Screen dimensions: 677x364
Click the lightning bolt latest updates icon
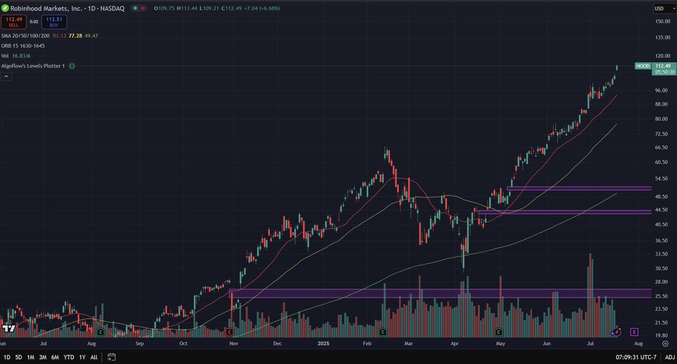coord(617,332)
